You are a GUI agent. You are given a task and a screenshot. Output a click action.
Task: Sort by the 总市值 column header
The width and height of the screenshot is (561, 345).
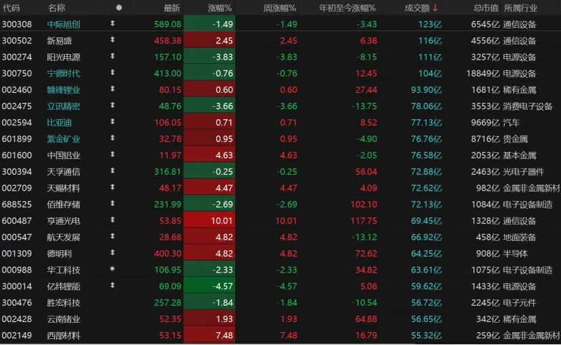click(485, 8)
